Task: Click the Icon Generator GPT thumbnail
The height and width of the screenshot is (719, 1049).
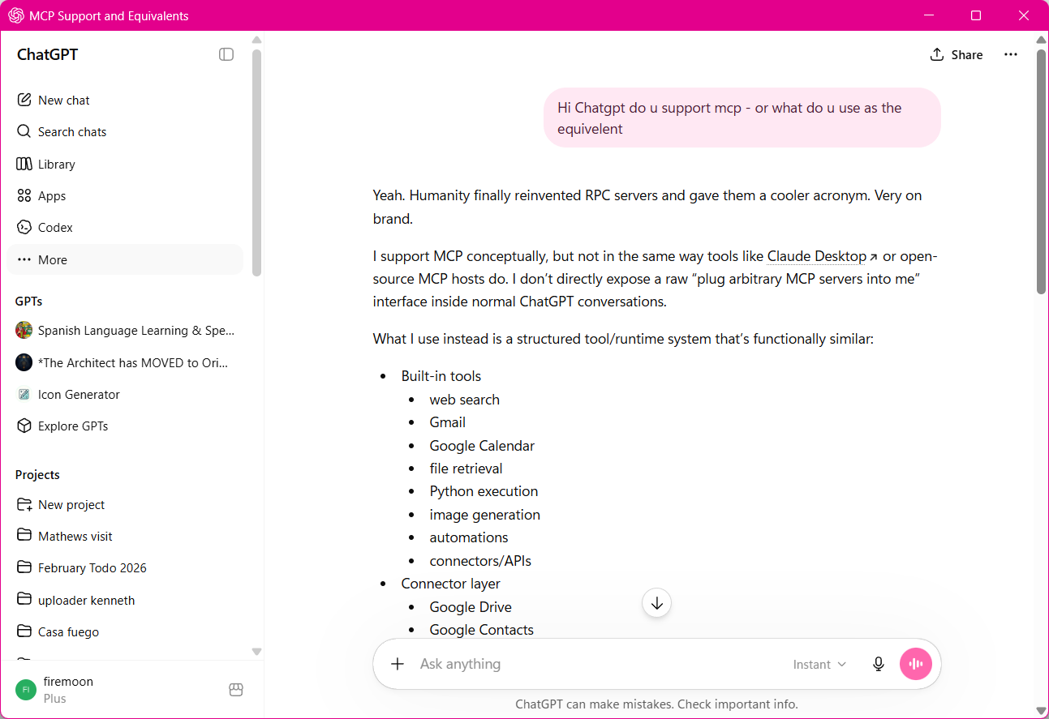Action: point(24,394)
